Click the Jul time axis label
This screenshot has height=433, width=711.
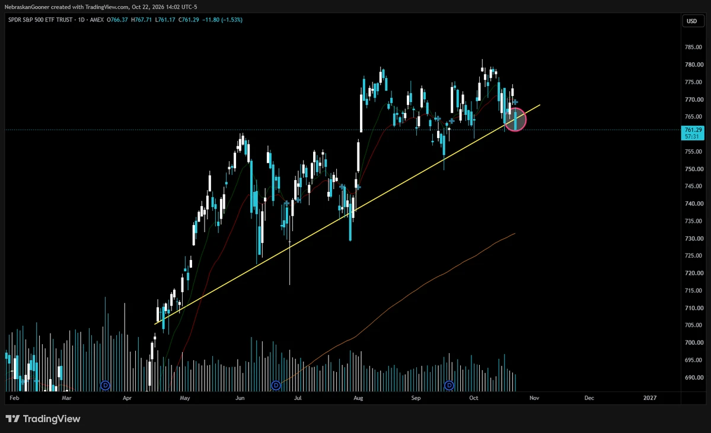(298, 398)
